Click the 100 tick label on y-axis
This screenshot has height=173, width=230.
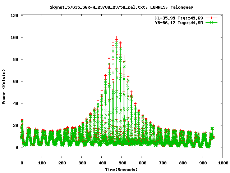(14, 37)
